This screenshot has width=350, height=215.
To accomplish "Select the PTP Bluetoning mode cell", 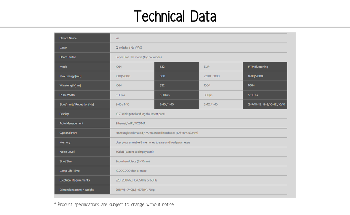I will click(x=258, y=67).
